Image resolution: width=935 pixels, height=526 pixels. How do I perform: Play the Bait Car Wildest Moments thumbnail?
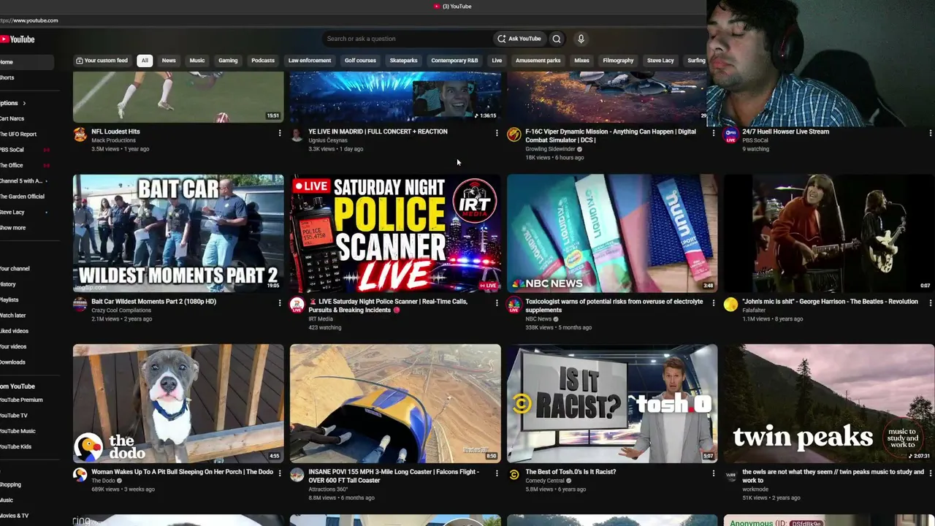click(178, 233)
